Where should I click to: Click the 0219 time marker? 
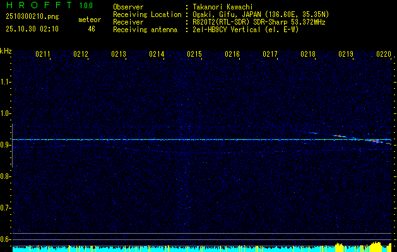click(x=346, y=55)
